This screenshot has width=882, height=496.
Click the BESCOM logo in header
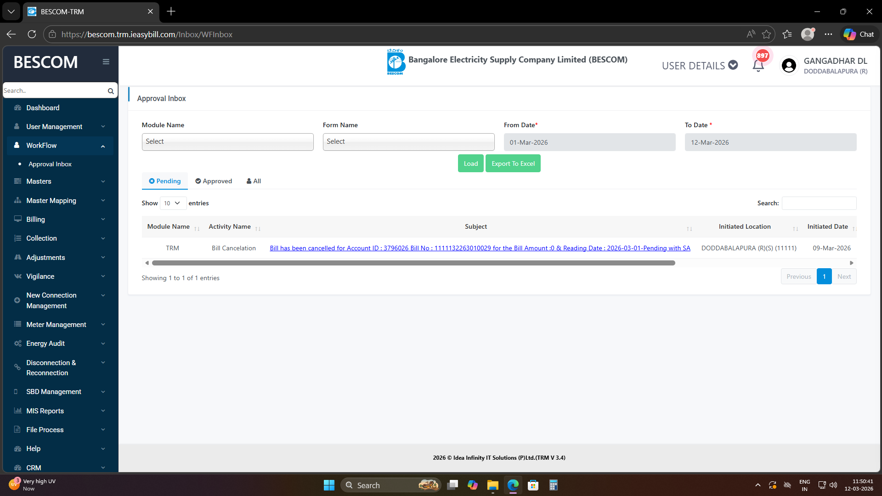pos(396,62)
